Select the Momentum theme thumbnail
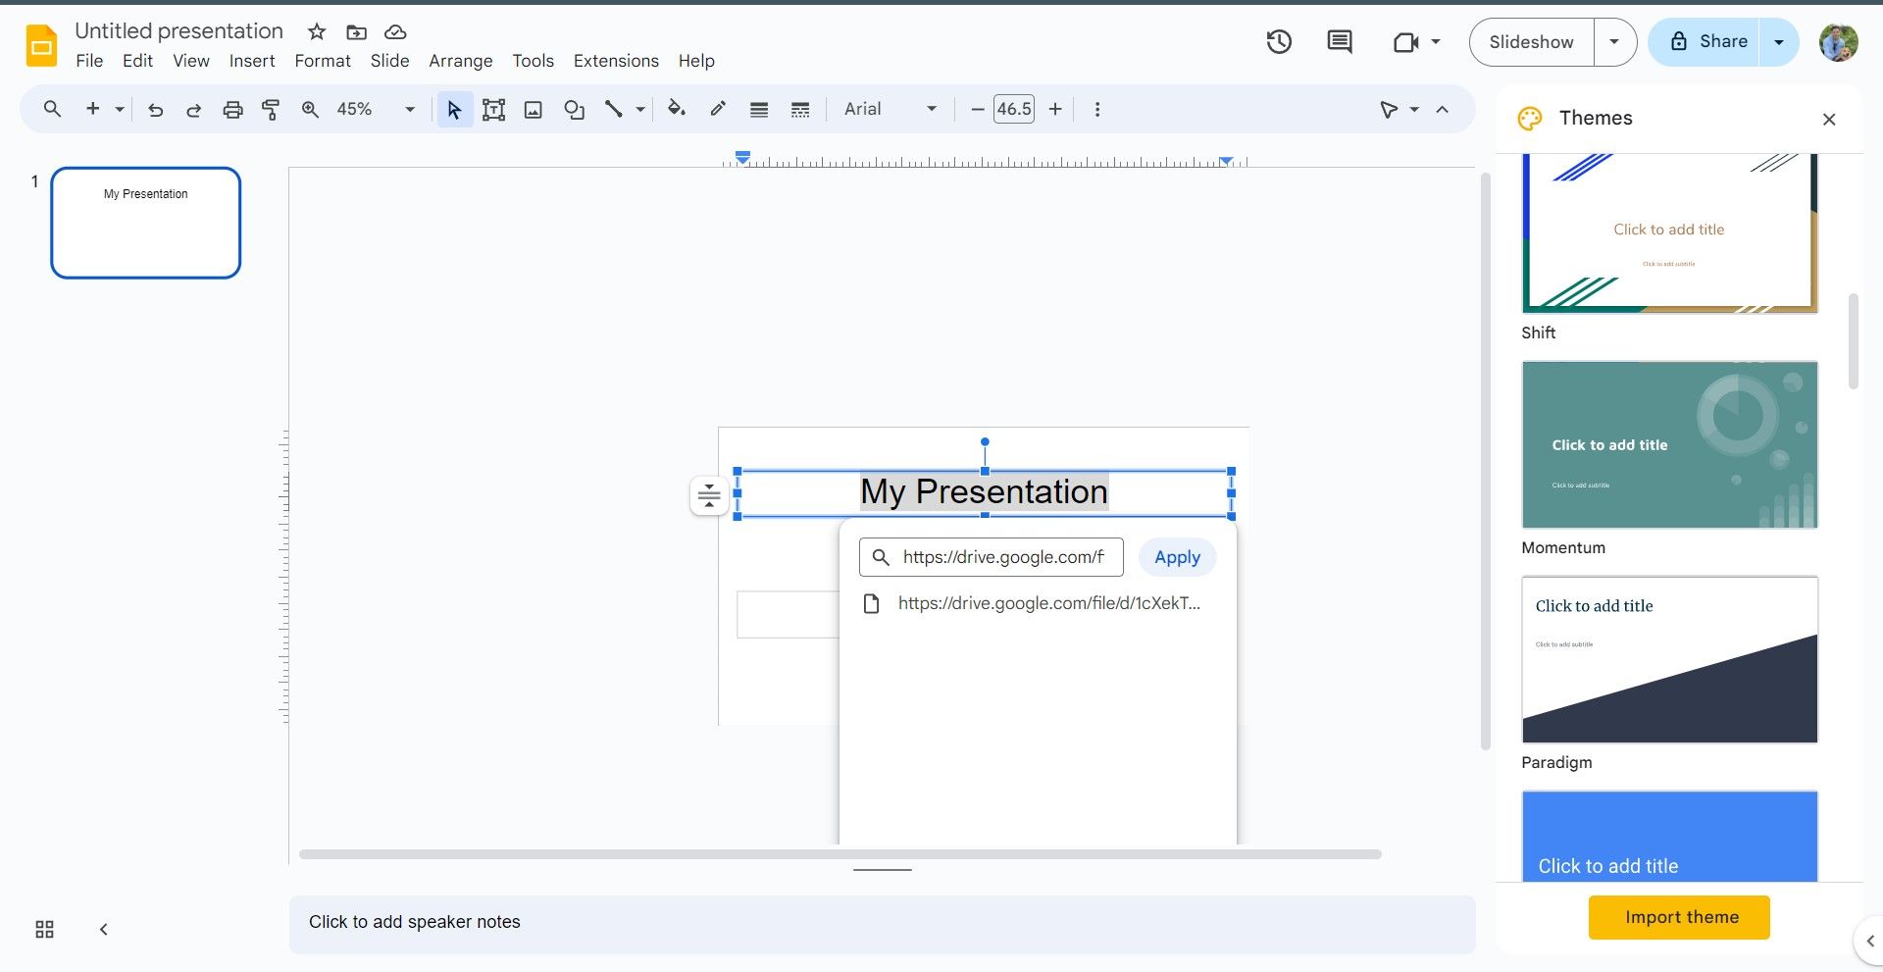Image resolution: width=1883 pixels, height=972 pixels. 1669,444
